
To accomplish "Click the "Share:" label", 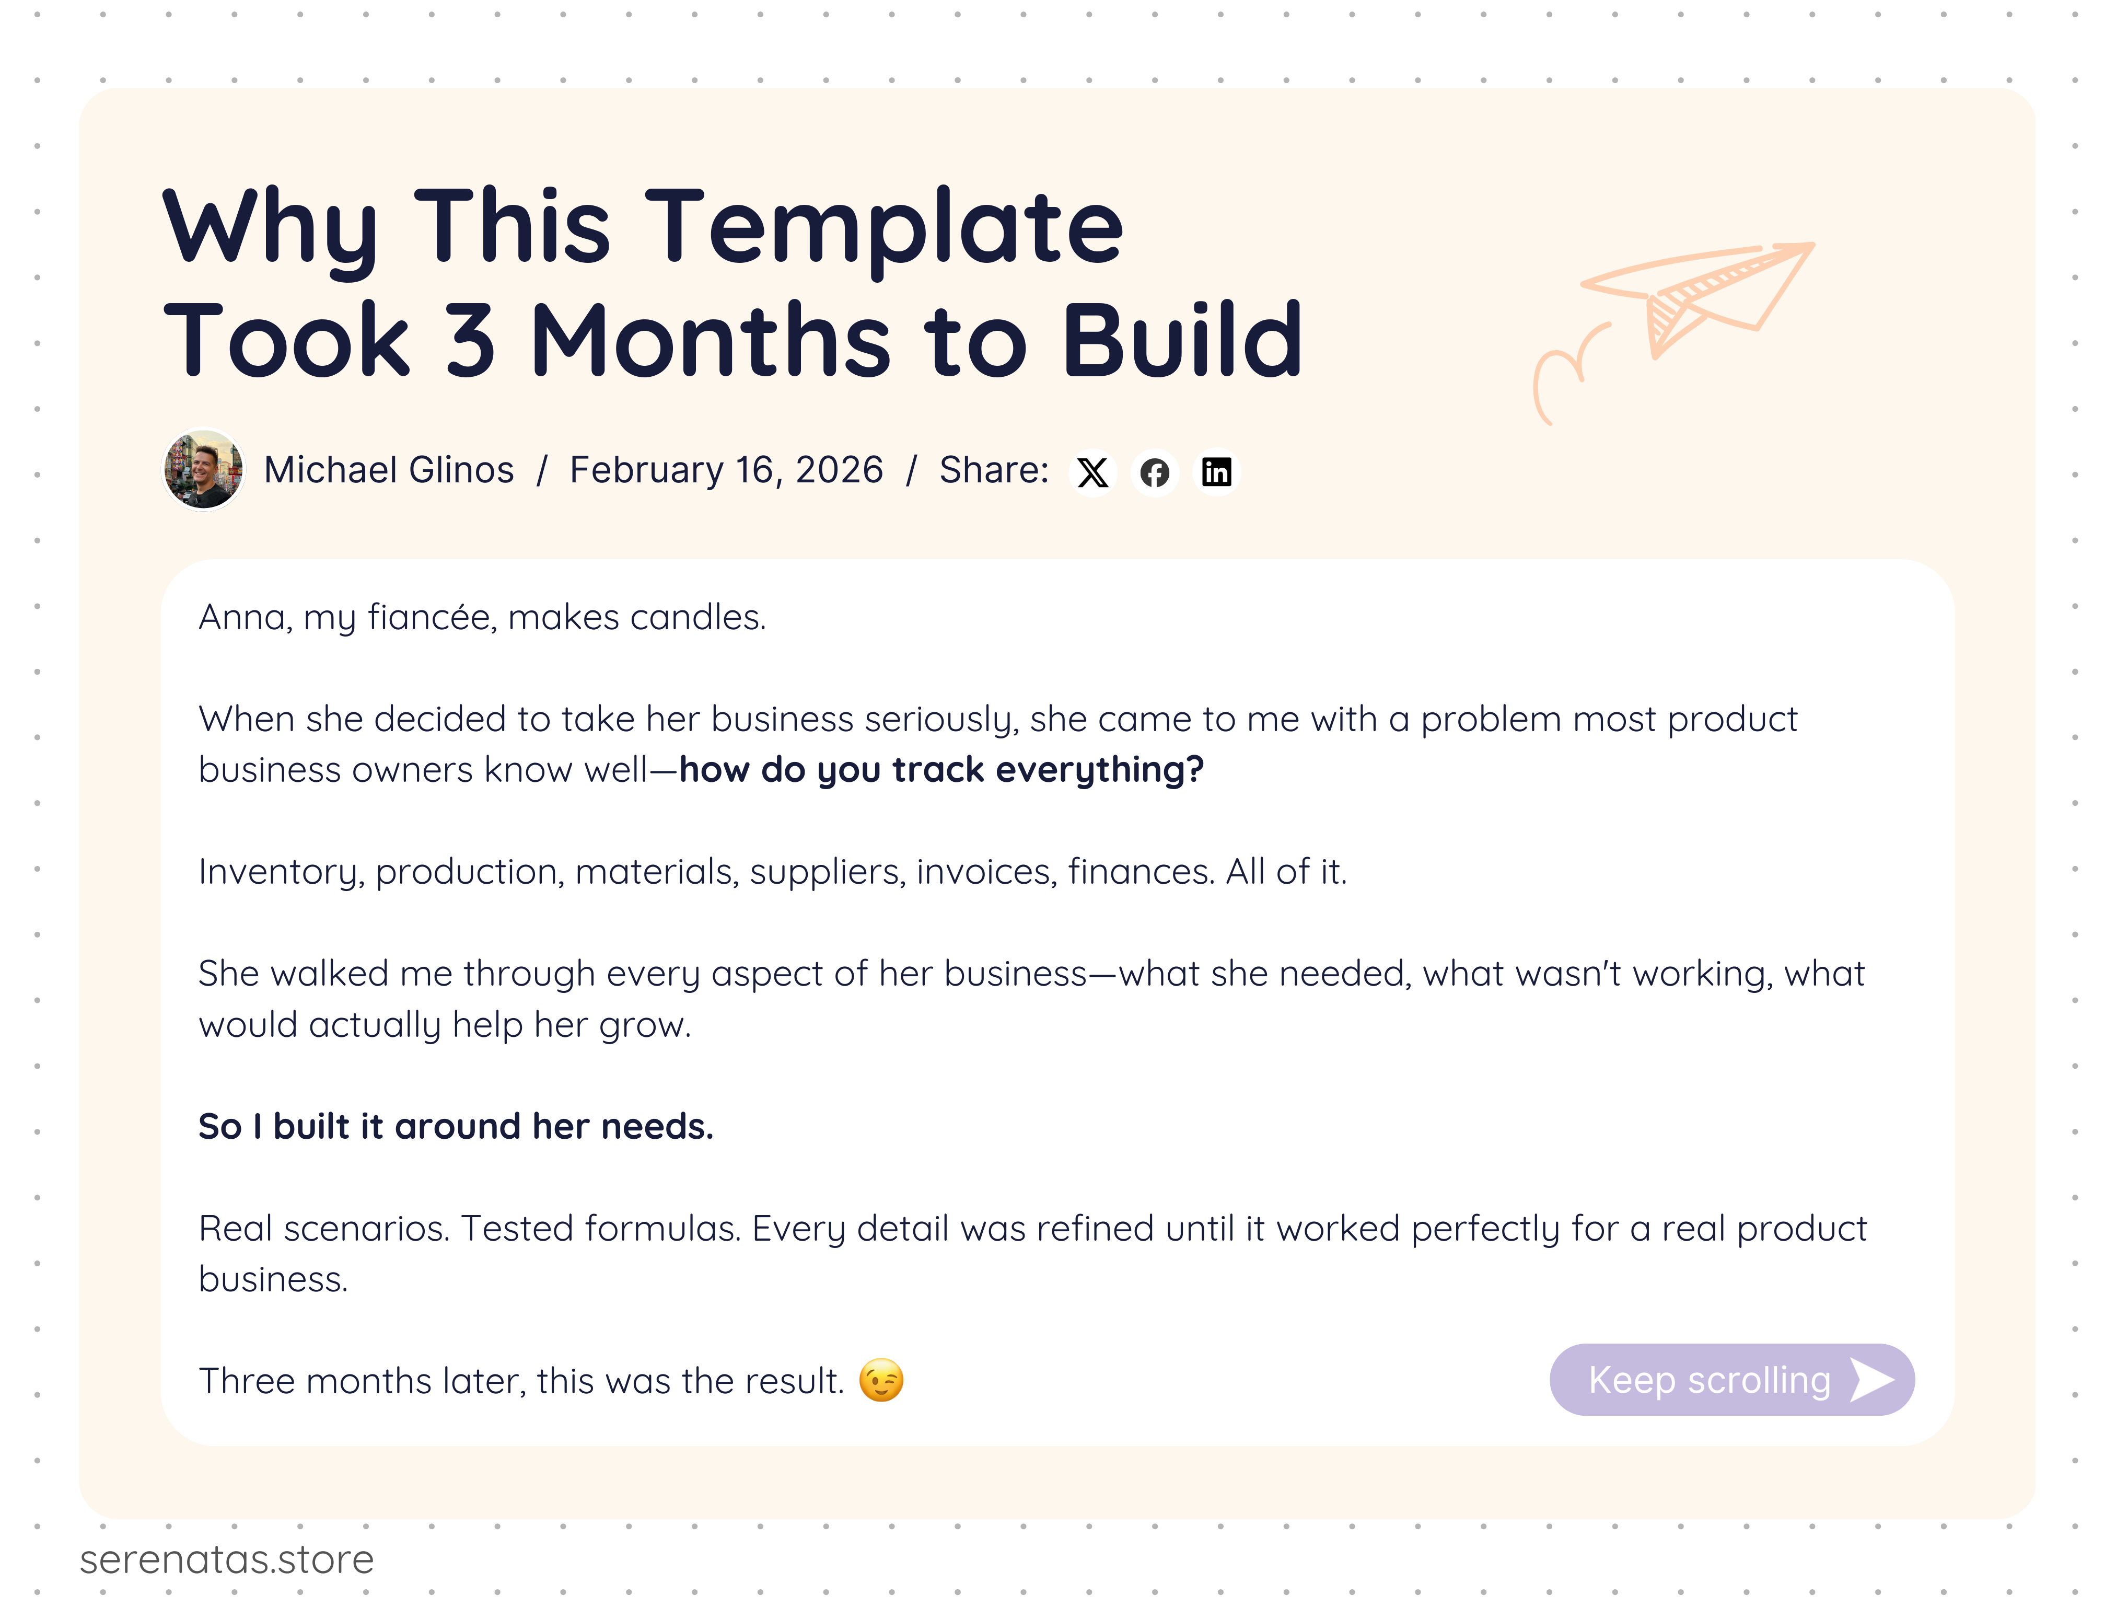I will (993, 470).
